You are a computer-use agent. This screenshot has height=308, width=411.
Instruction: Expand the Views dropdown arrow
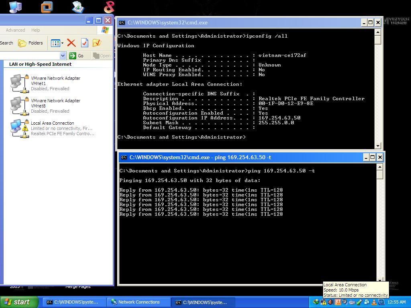click(62, 43)
